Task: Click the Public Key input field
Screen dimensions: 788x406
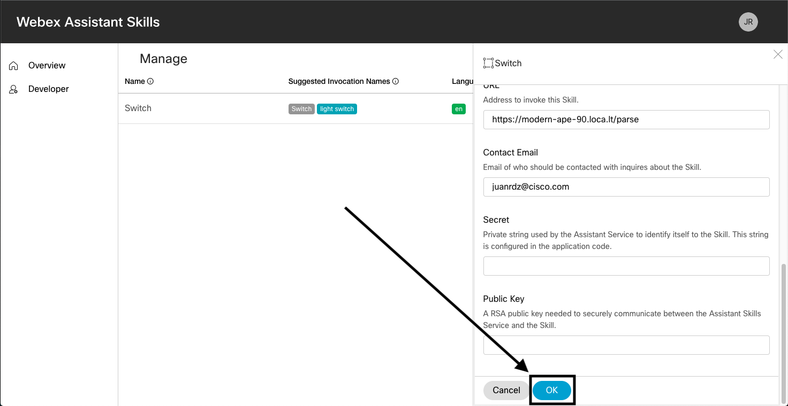Action: coord(626,345)
